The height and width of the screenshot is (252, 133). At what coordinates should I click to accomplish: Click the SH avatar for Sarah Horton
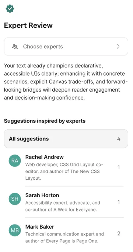tap(15, 199)
